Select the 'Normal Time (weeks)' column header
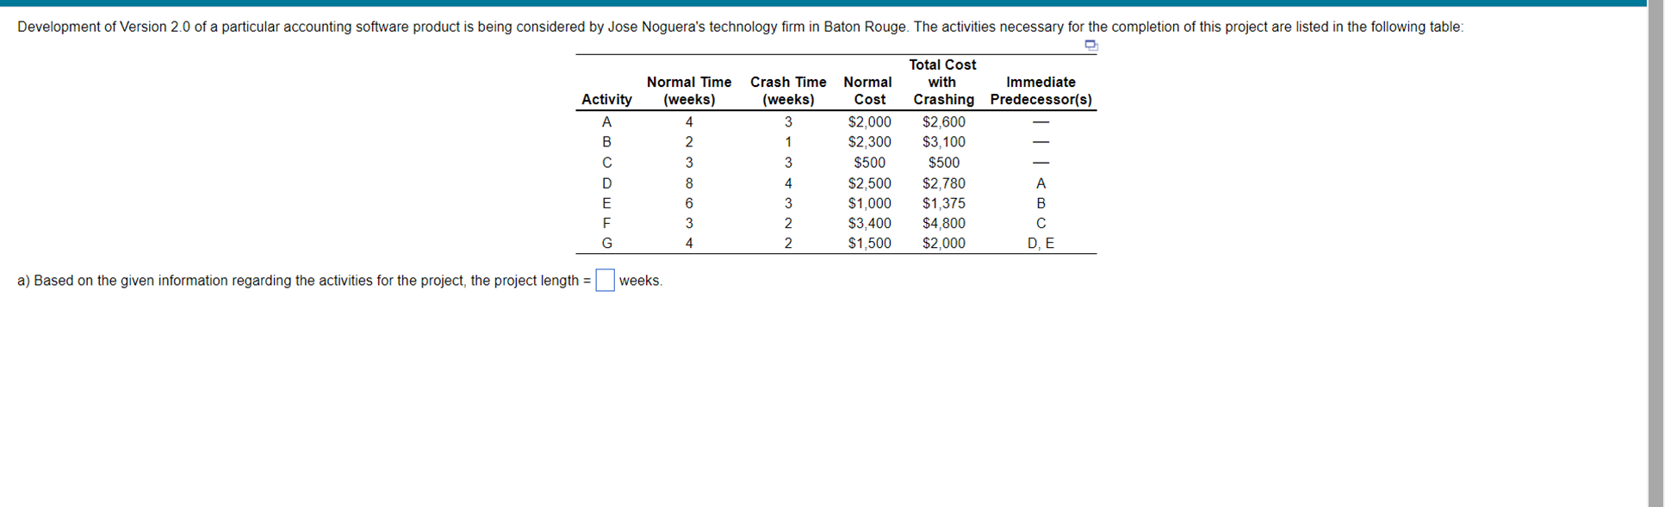Screen dimensions: 1665x507 (689, 90)
